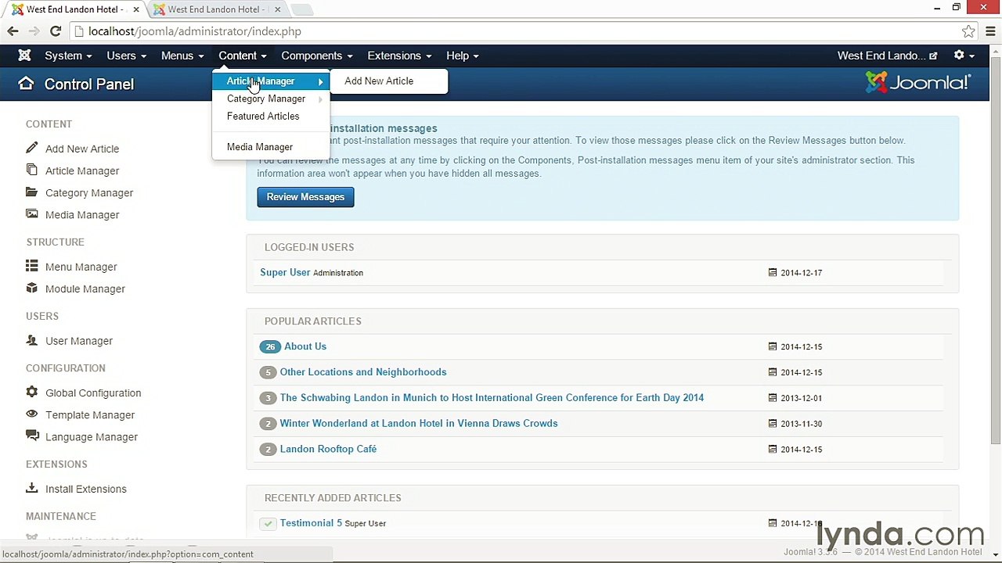Click the pencil icon beside Add New Article
Viewport: 1002px width, 563px height.
[31, 148]
